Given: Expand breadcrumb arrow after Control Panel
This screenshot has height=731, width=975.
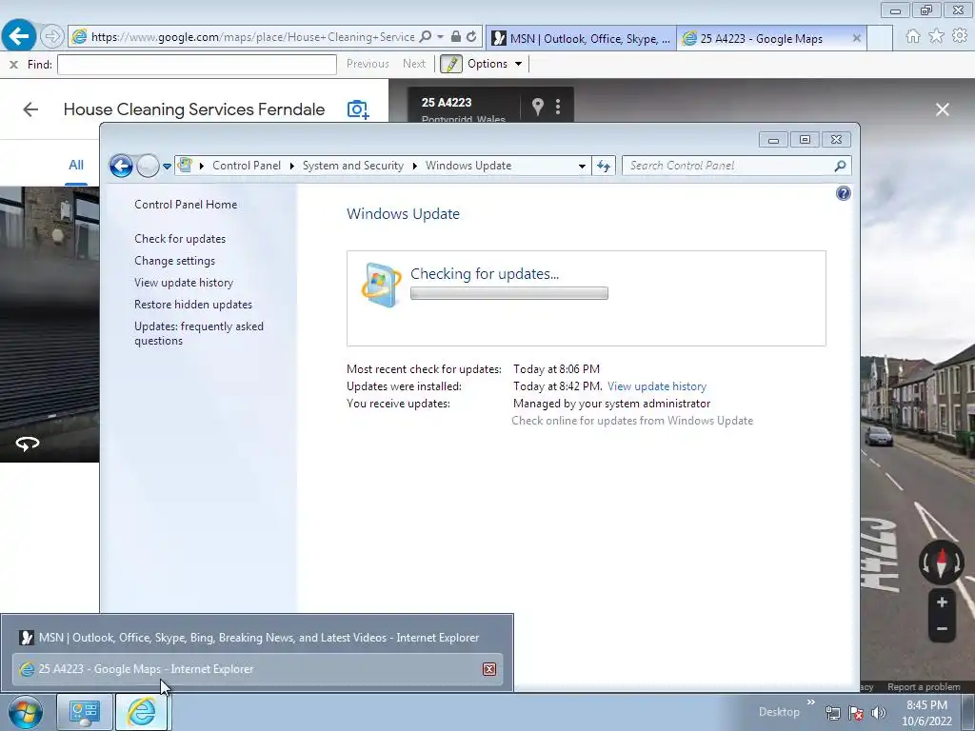Looking at the screenshot, I should click(x=291, y=166).
